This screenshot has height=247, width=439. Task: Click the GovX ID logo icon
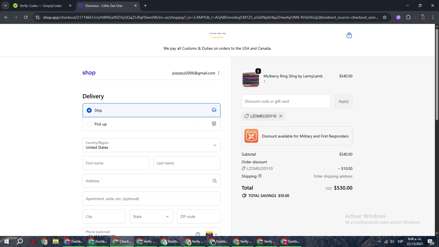[251, 136]
